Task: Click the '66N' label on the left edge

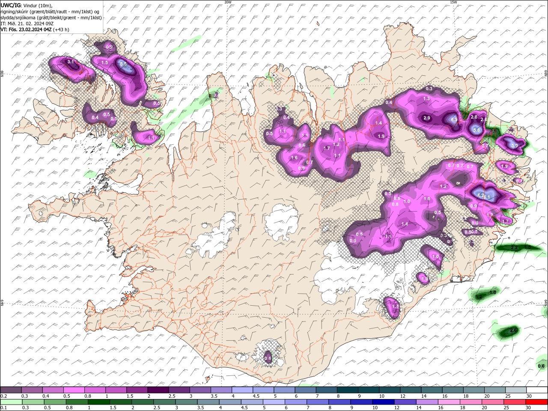Action: 2,74
